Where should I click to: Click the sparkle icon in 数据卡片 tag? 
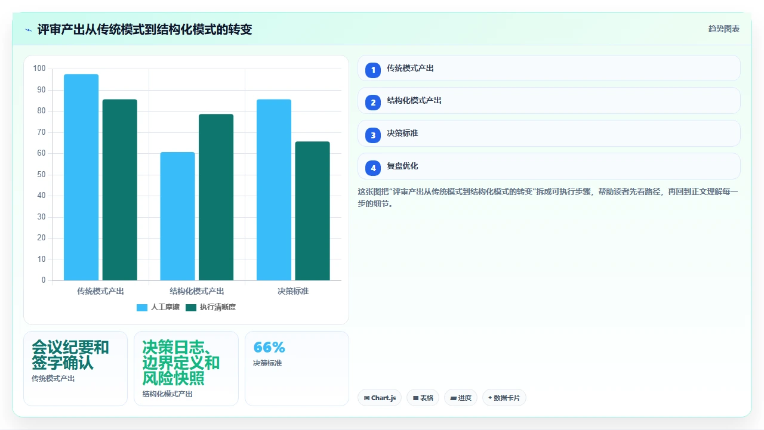pos(490,398)
